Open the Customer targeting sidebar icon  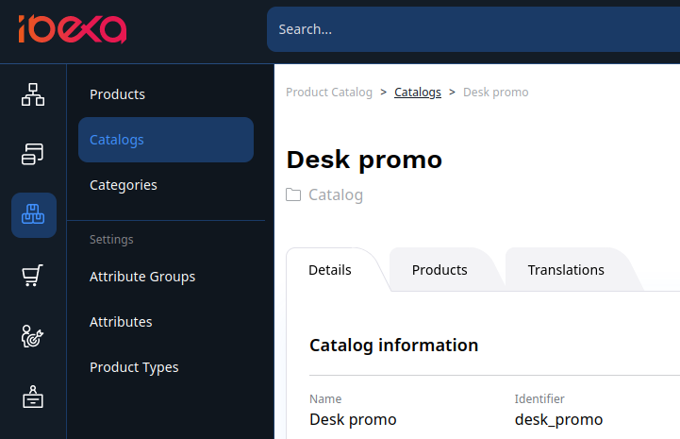tap(33, 336)
